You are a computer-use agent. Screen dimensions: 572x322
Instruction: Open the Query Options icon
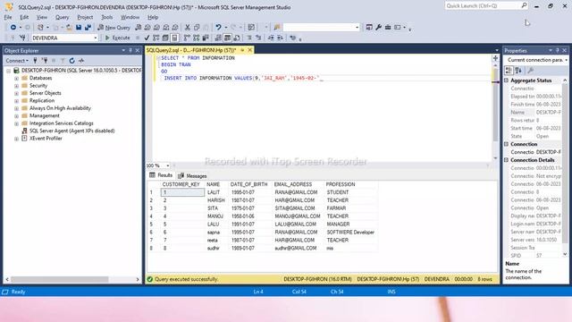(x=165, y=38)
